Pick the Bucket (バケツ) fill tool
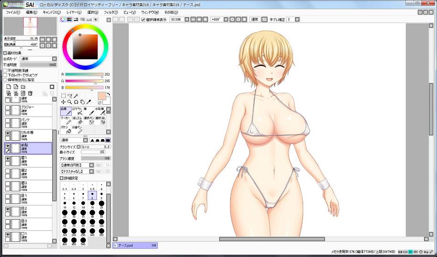The width and height of the screenshot is (437, 257). [66, 129]
